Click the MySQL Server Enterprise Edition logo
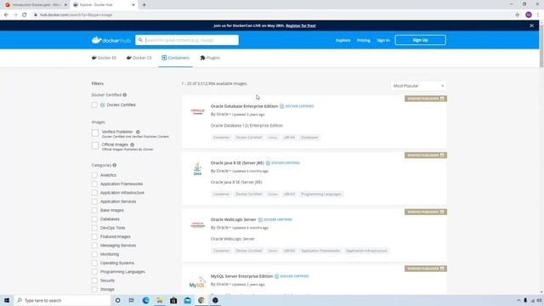544x306 pixels. (x=197, y=282)
